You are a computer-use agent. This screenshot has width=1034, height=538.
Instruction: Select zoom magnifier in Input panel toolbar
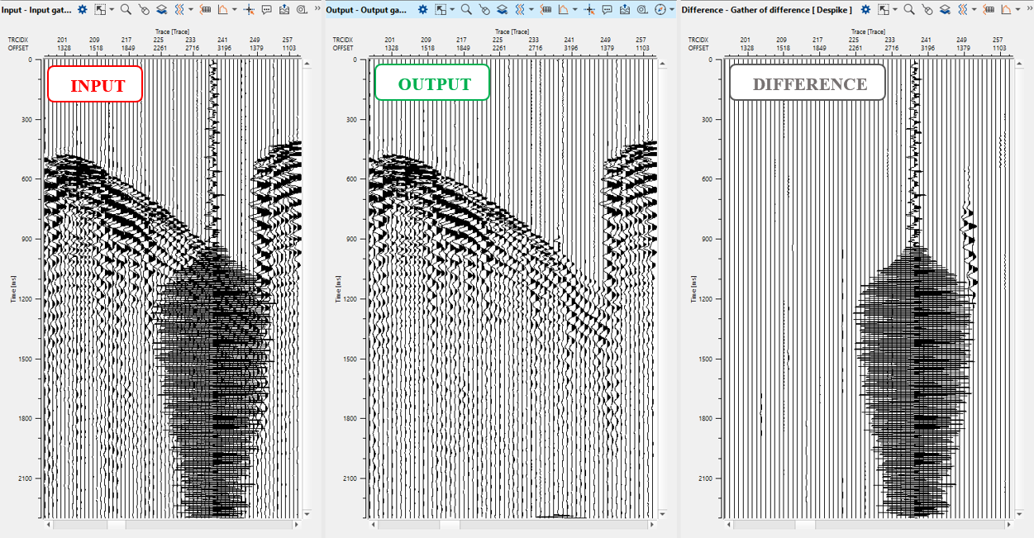tap(126, 10)
